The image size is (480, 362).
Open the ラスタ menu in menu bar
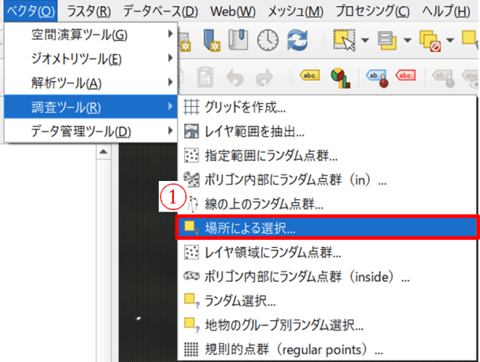(x=88, y=11)
